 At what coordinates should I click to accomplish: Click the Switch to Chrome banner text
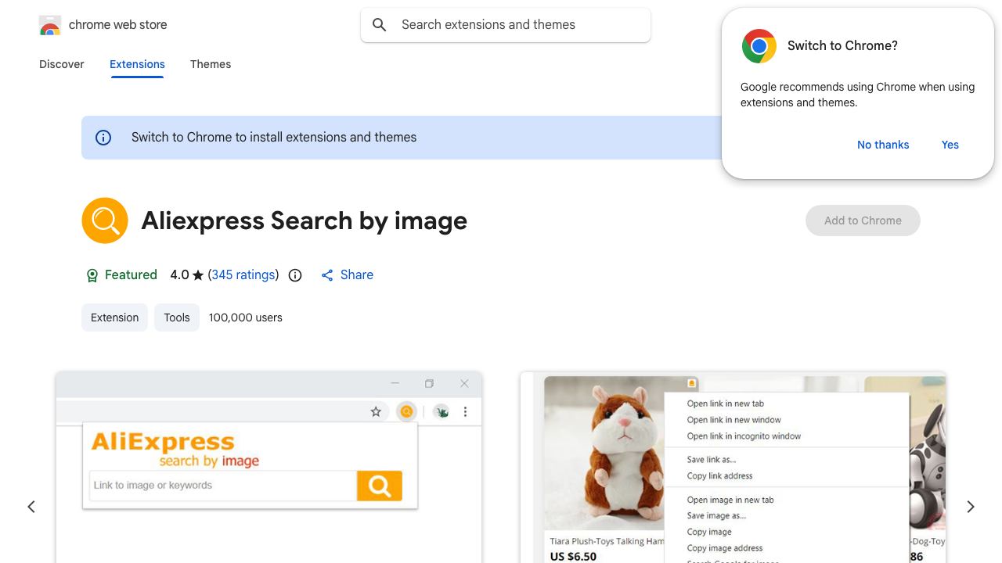[274, 138]
